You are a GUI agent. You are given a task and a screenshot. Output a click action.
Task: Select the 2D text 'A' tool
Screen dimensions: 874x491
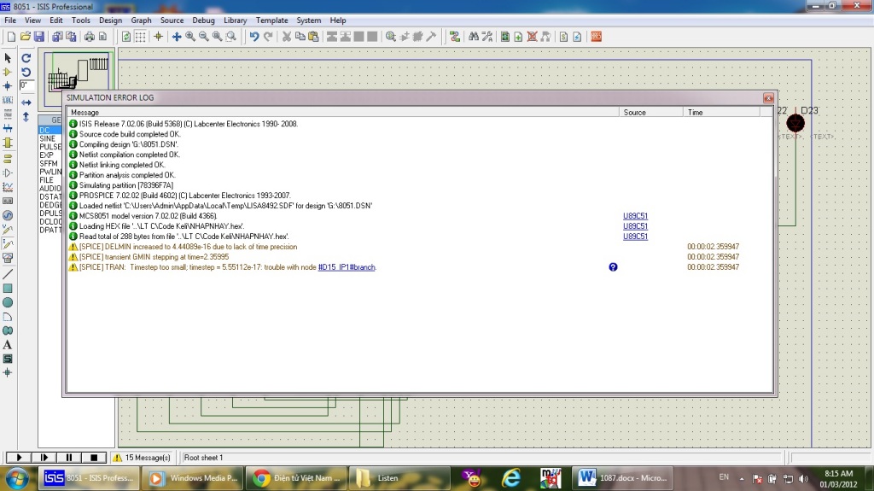pos(8,345)
